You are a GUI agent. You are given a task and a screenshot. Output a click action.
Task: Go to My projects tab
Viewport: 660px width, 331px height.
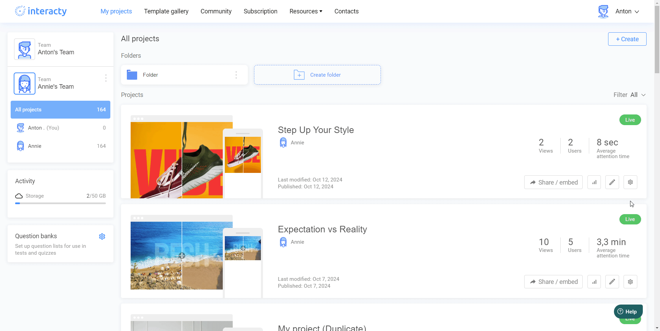coord(116,11)
